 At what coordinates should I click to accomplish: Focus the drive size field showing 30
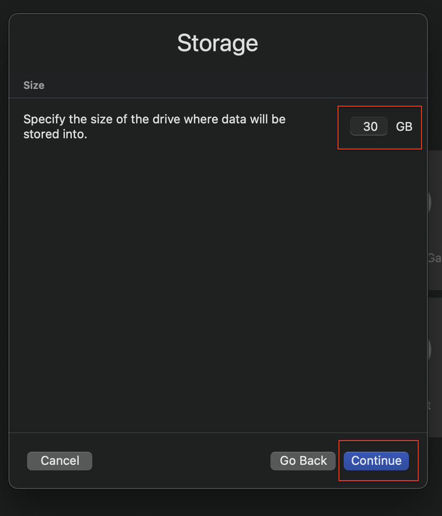[369, 127]
